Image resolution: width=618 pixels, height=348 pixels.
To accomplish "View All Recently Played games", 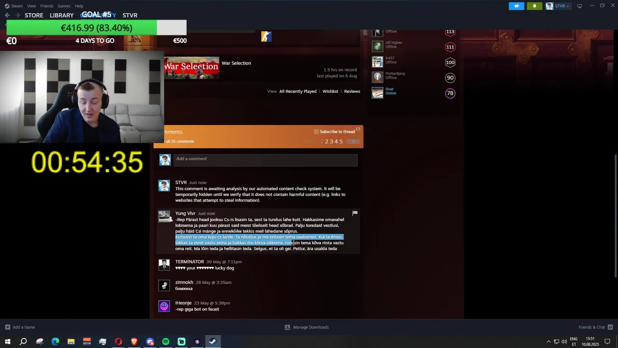I will tap(298, 91).
